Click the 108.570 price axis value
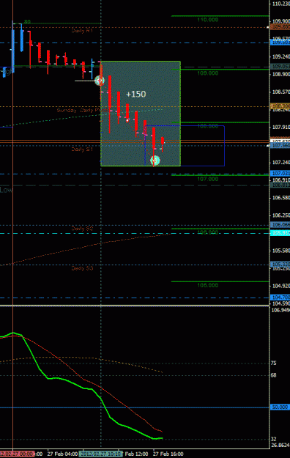The width and height of the screenshot is (290, 458). pyautogui.click(x=281, y=92)
